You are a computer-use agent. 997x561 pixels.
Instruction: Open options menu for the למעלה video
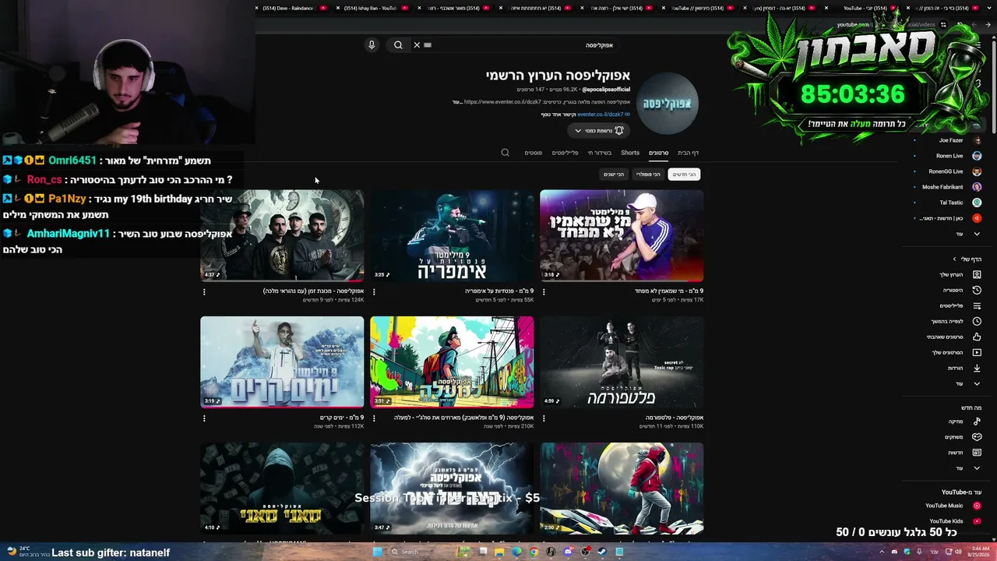point(374,418)
